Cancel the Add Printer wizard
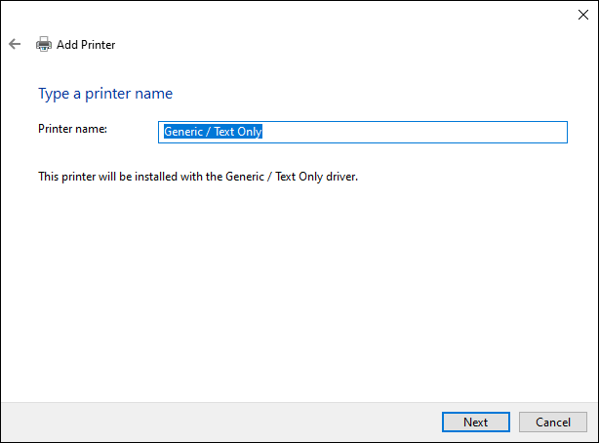This screenshot has height=443, width=599. click(x=553, y=422)
